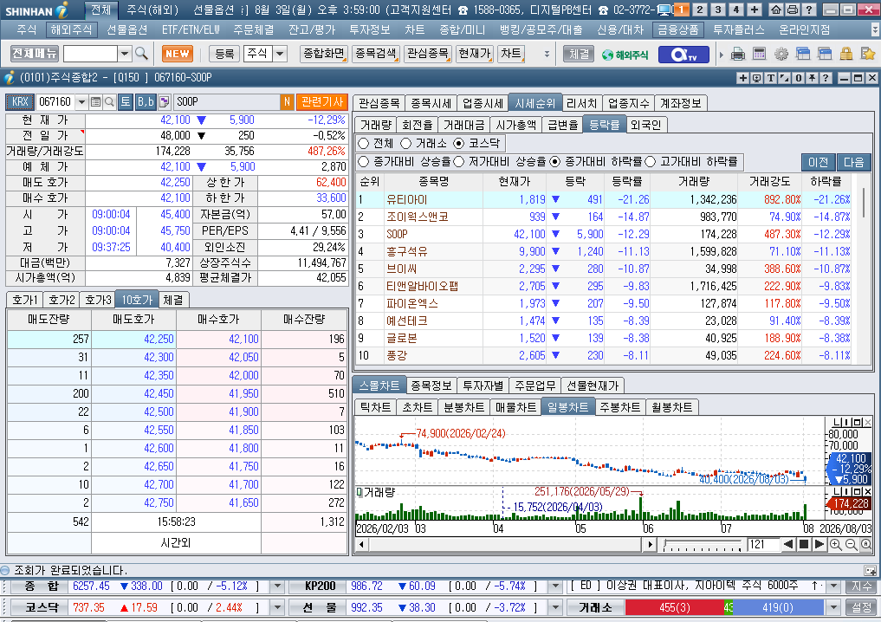Click the 등록 button in toolbar
The width and height of the screenshot is (881, 622).
click(224, 54)
